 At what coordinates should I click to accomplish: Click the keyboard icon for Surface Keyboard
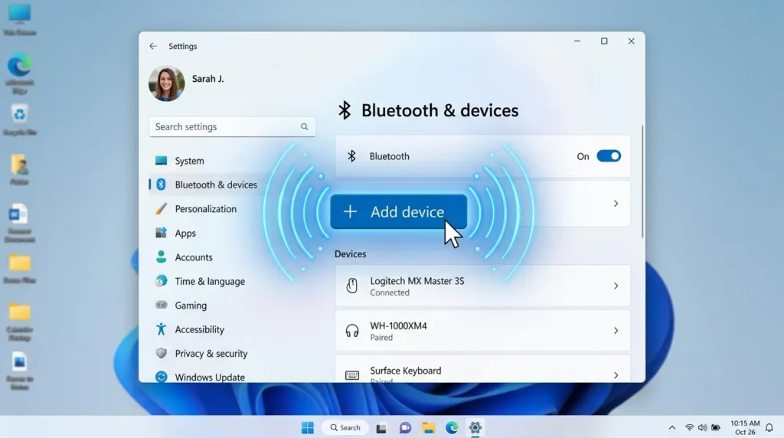point(352,375)
